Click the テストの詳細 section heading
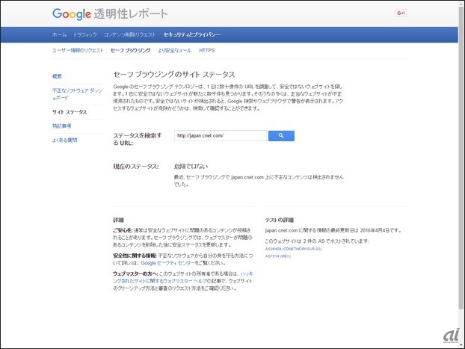Screen dimensions: 465x349 click(x=280, y=220)
